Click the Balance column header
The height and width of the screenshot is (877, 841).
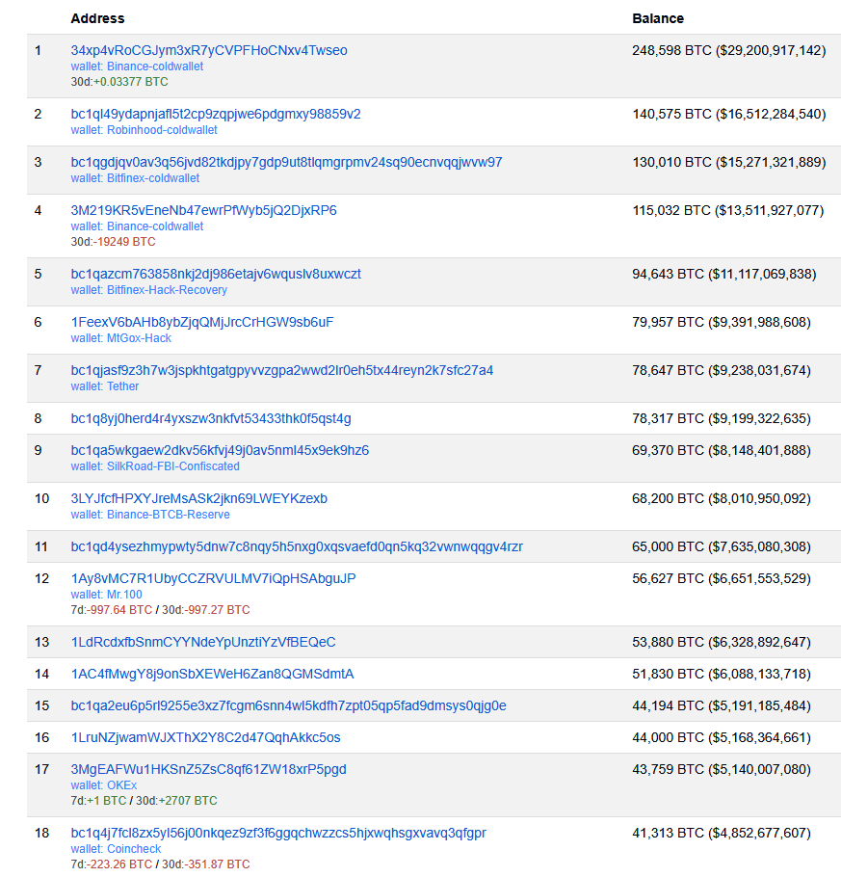(x=658, y=18)
